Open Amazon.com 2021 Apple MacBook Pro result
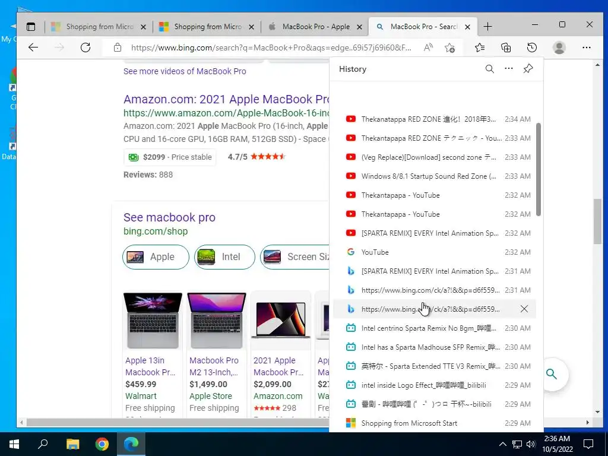Image resolution: width=608 pixels, height=456 pixels. point(226,99)
